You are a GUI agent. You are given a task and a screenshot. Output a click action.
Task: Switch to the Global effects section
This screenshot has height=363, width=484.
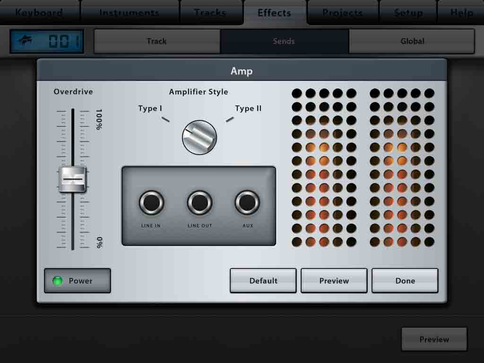pyautogui.click(x=412, y=41)
